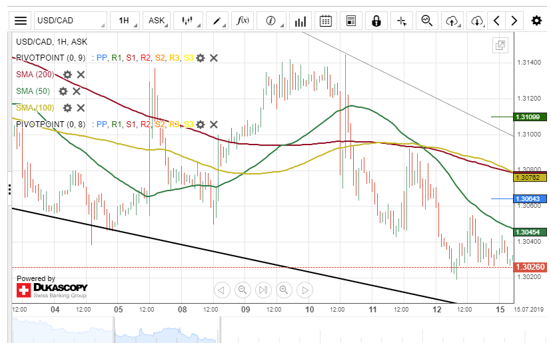
Task: Toggle the chart lock padlock icon
Action: 376,21
